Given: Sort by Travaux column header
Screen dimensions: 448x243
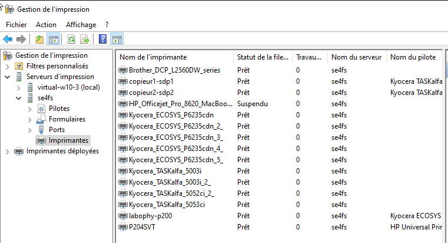Looking at the screenshot, I should pos(310,57).
